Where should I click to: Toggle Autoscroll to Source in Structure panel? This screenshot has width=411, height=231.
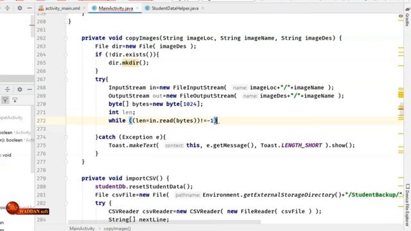(5, 100)
